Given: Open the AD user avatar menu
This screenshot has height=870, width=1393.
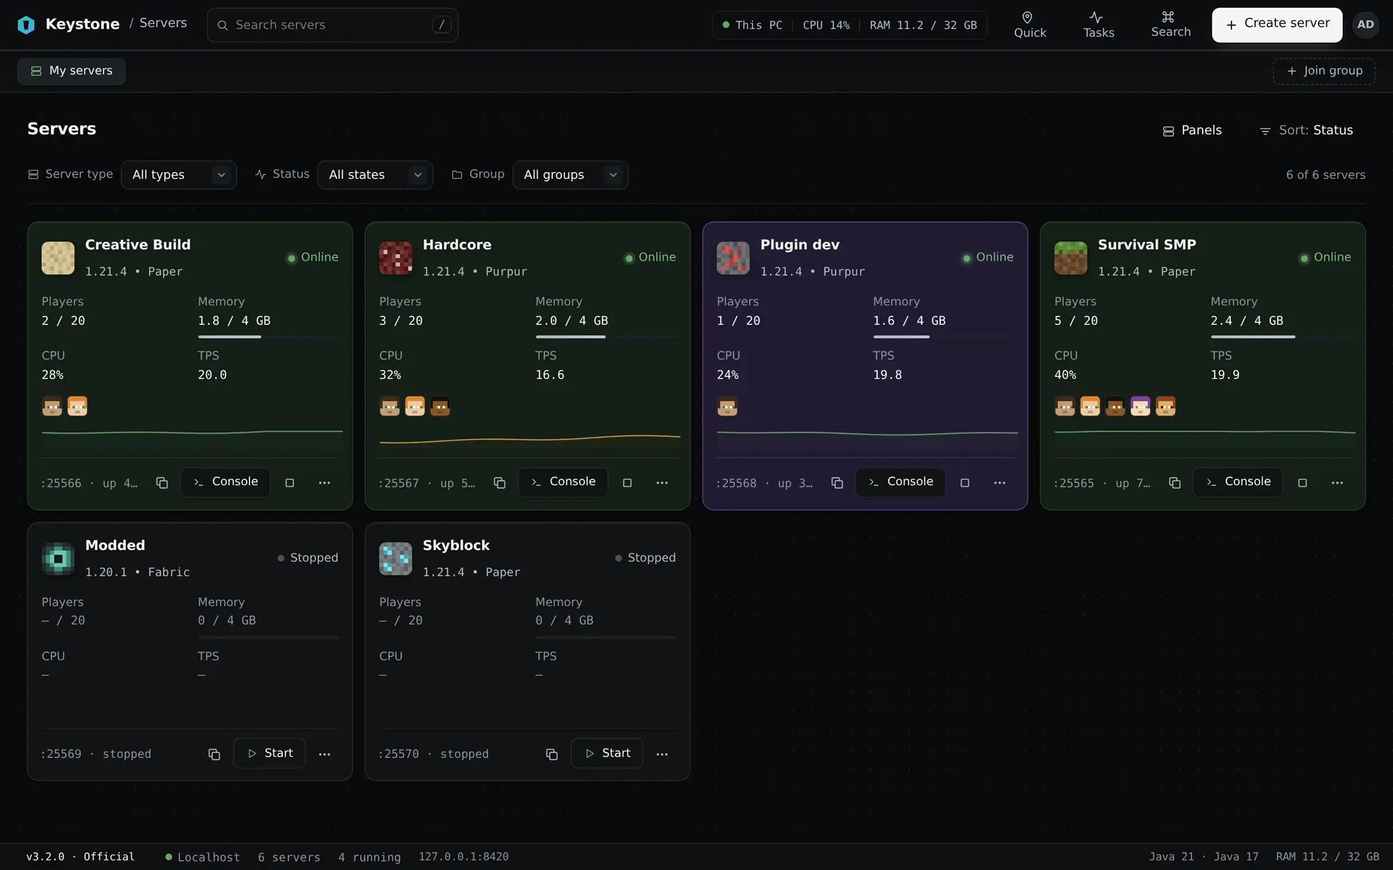Looking at the screenshot, I should click(1365, 24).
